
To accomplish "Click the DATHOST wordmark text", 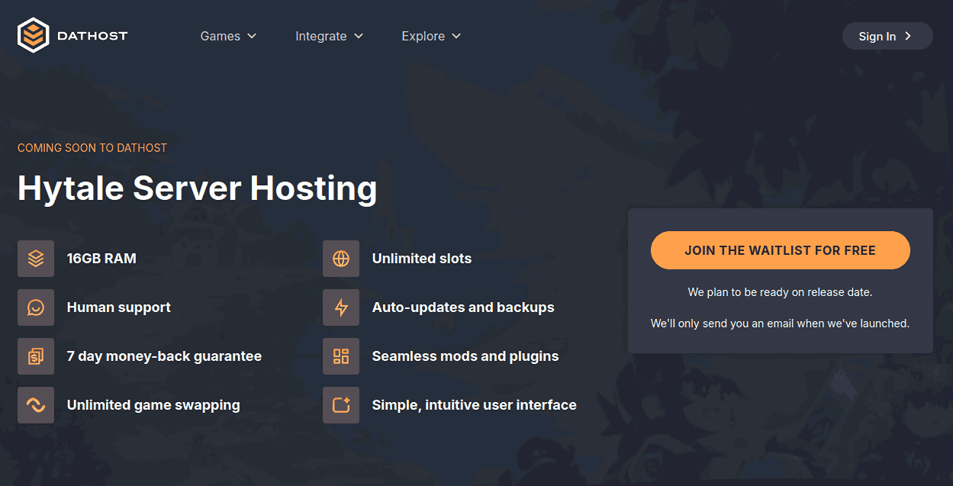I will [x=92, y=35].
